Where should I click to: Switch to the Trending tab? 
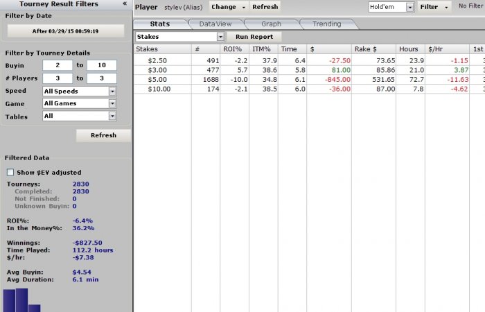tap(327, 24)
